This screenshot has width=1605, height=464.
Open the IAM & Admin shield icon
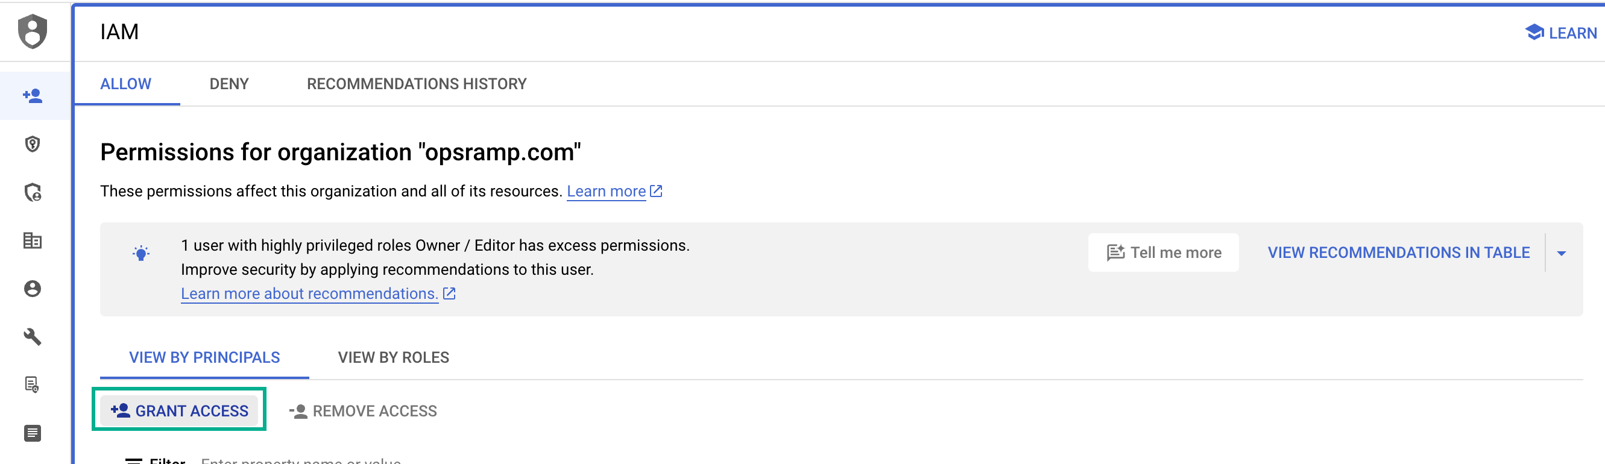click(33, 32)
